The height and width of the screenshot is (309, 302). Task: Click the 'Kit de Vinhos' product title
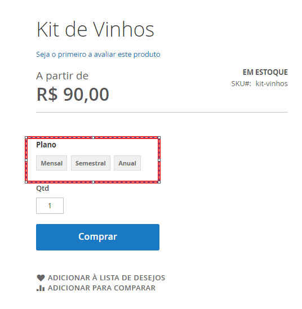(95, 30)
